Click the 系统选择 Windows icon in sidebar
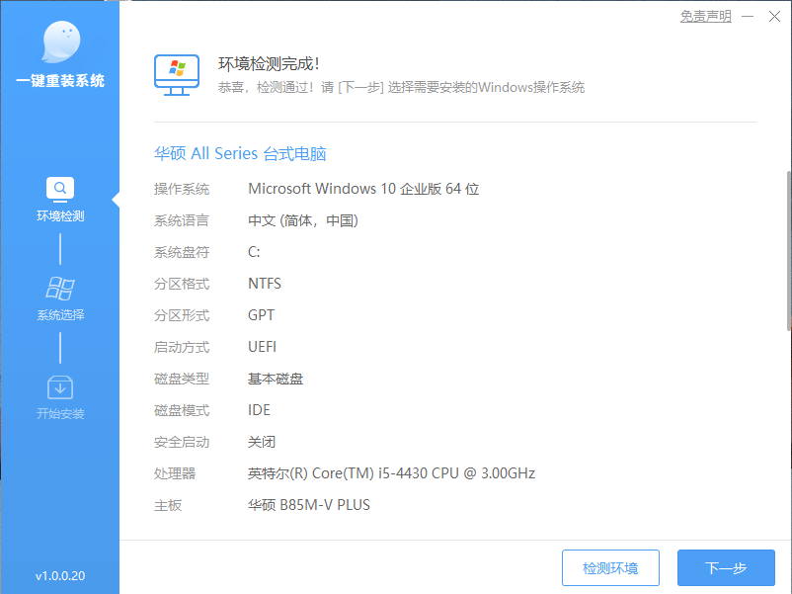This screenshot has height=594, width=792. (59, 288)
